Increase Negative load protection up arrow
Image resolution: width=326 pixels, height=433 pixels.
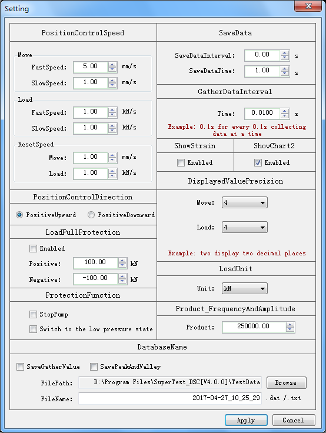pos(122,277)
